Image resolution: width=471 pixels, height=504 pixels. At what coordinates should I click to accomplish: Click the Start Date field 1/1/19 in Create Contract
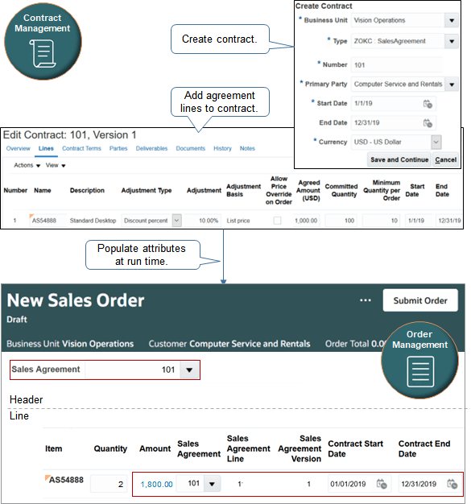point(394,104)
